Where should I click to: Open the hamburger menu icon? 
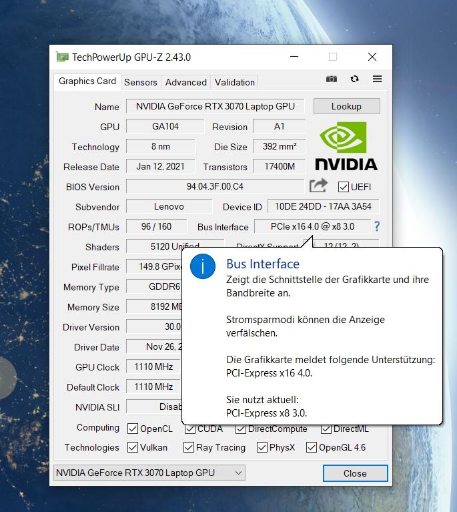click(378, 79)
